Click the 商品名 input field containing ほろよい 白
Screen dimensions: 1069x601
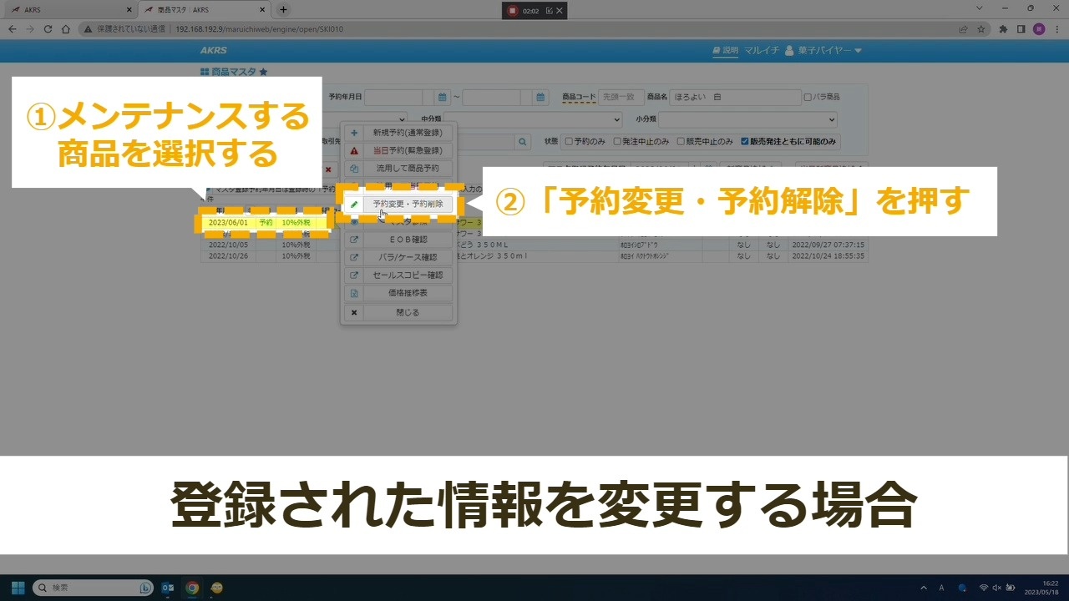[x=733, y=98]
